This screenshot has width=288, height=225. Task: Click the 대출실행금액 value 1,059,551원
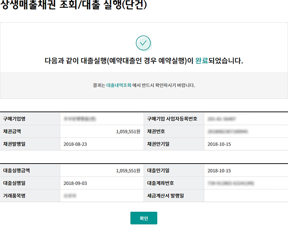pos(127,170)
